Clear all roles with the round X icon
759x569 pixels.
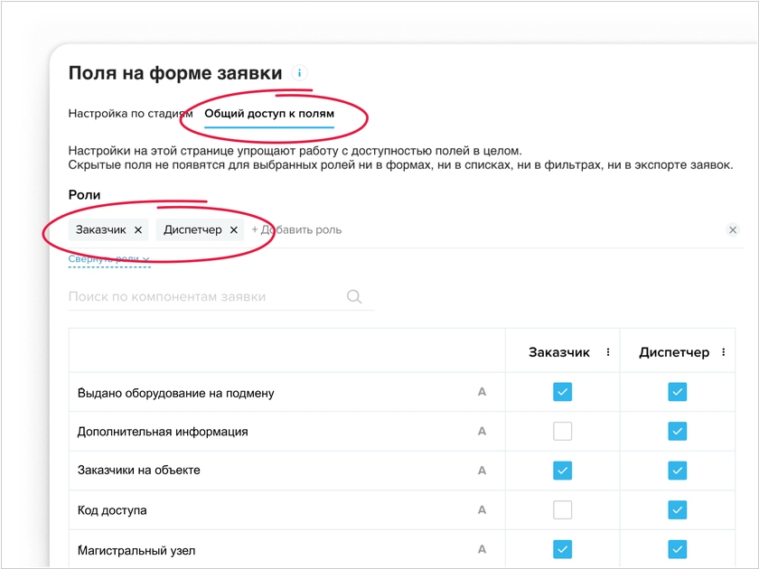coord(733,230)
